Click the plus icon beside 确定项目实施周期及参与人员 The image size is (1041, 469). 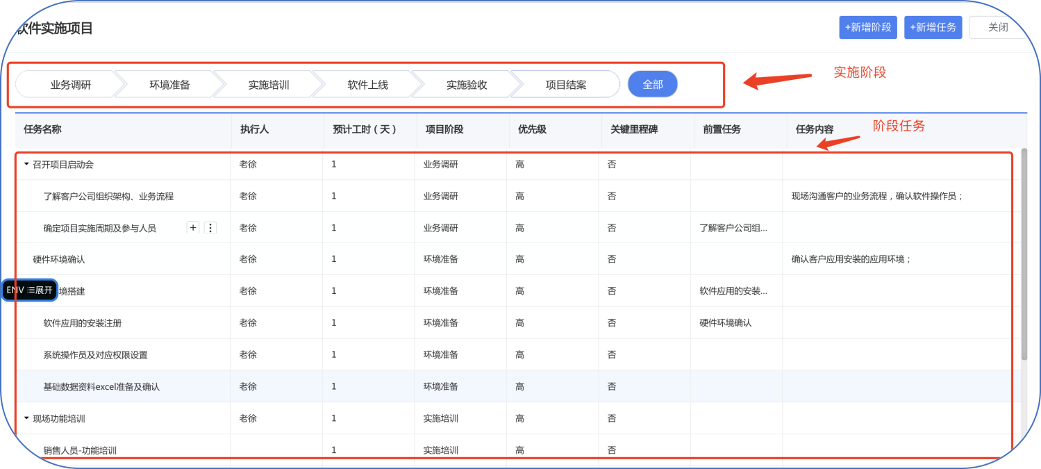(x=193, y=228)
